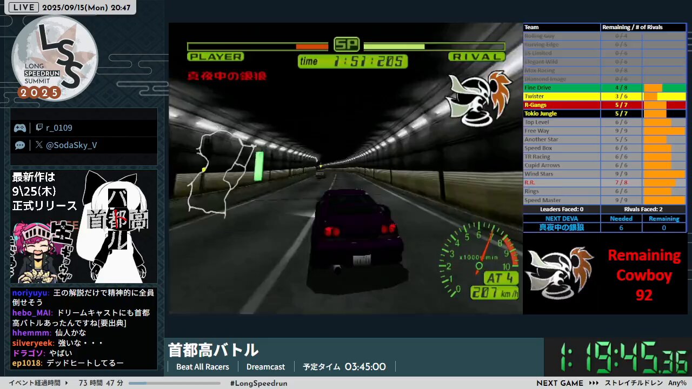Select the Speed Box team row
The image size is (692, 389).
tap(604, 148)
